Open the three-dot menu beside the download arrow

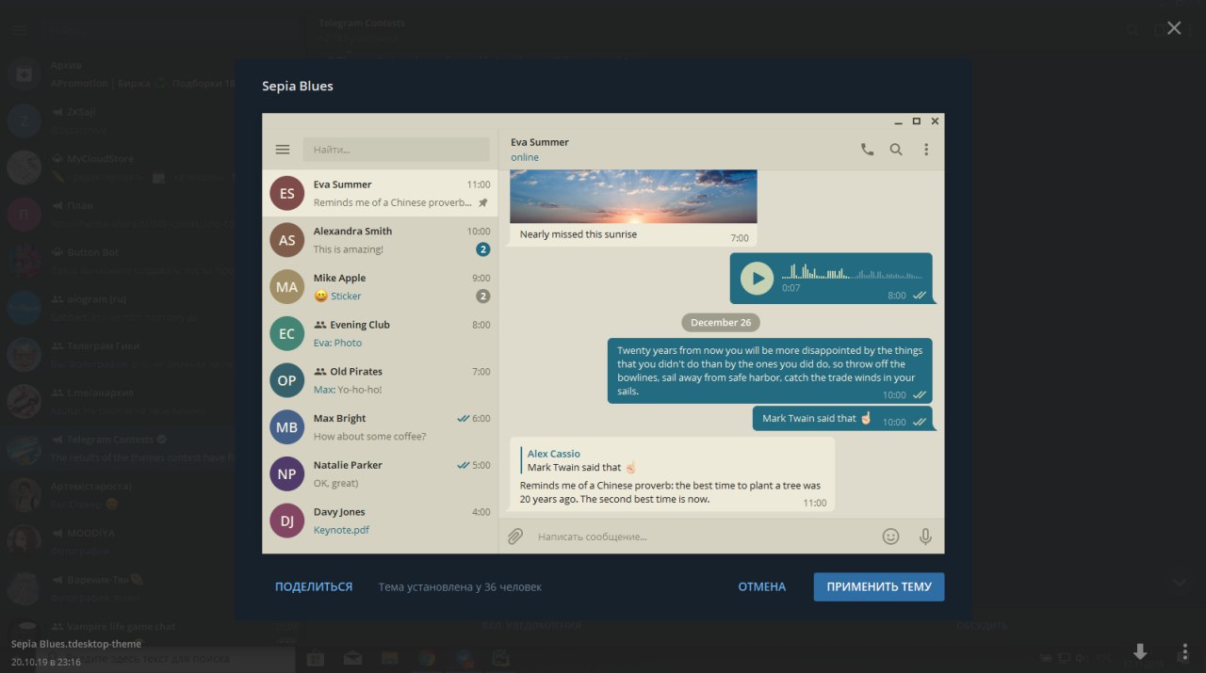coord(1184,651)
